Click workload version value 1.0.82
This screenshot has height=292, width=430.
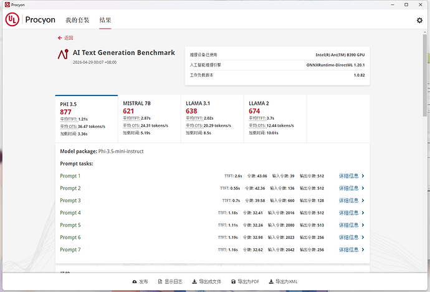[359, 75]
